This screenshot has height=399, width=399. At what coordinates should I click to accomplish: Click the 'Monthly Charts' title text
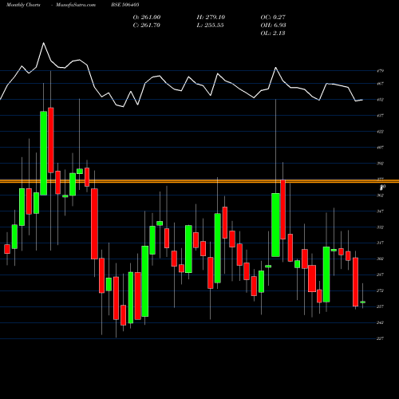pos(23,5)
